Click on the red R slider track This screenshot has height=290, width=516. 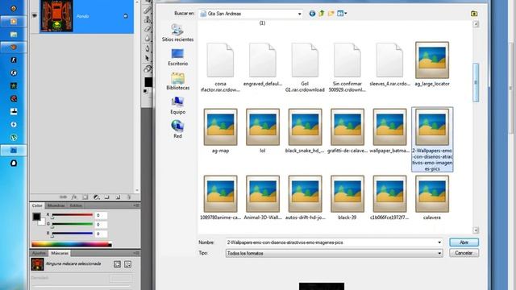[x=73, y=215]
